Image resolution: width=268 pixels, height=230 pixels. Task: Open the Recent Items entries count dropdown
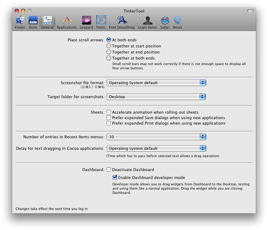pyautogui.click(x=156, y=137)
